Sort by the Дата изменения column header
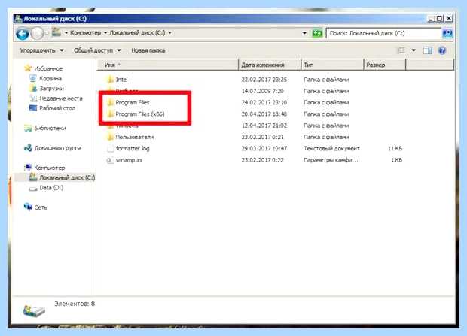The image size is (467, 336). point(270,65)
